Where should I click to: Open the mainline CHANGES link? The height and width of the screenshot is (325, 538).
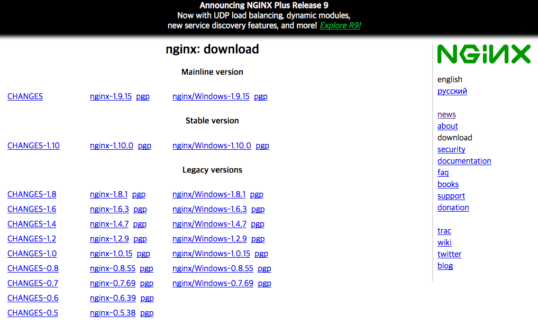25,96
